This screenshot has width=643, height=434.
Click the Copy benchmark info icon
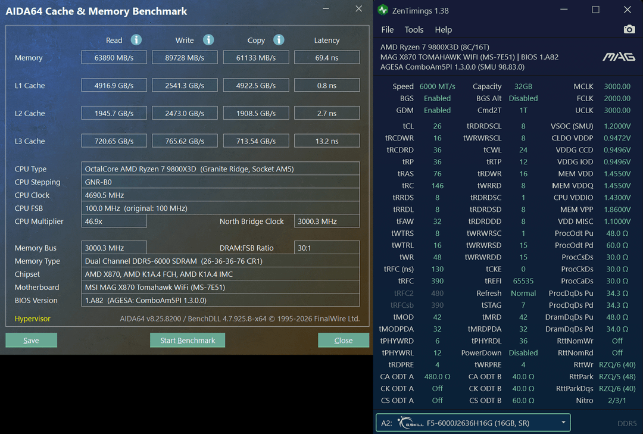pos(279,40)
